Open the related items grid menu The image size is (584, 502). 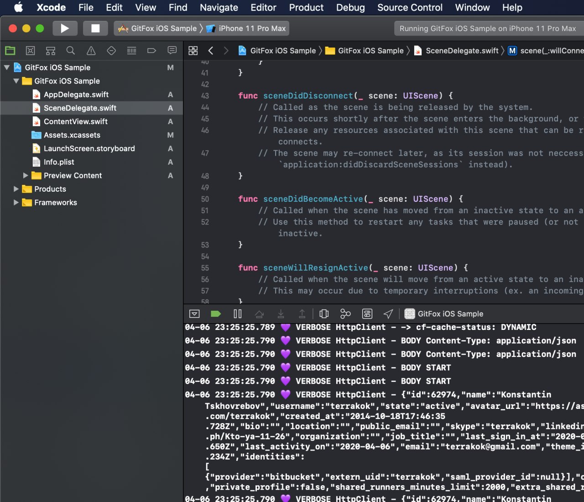pyautogui.click(x=193, y=51)
